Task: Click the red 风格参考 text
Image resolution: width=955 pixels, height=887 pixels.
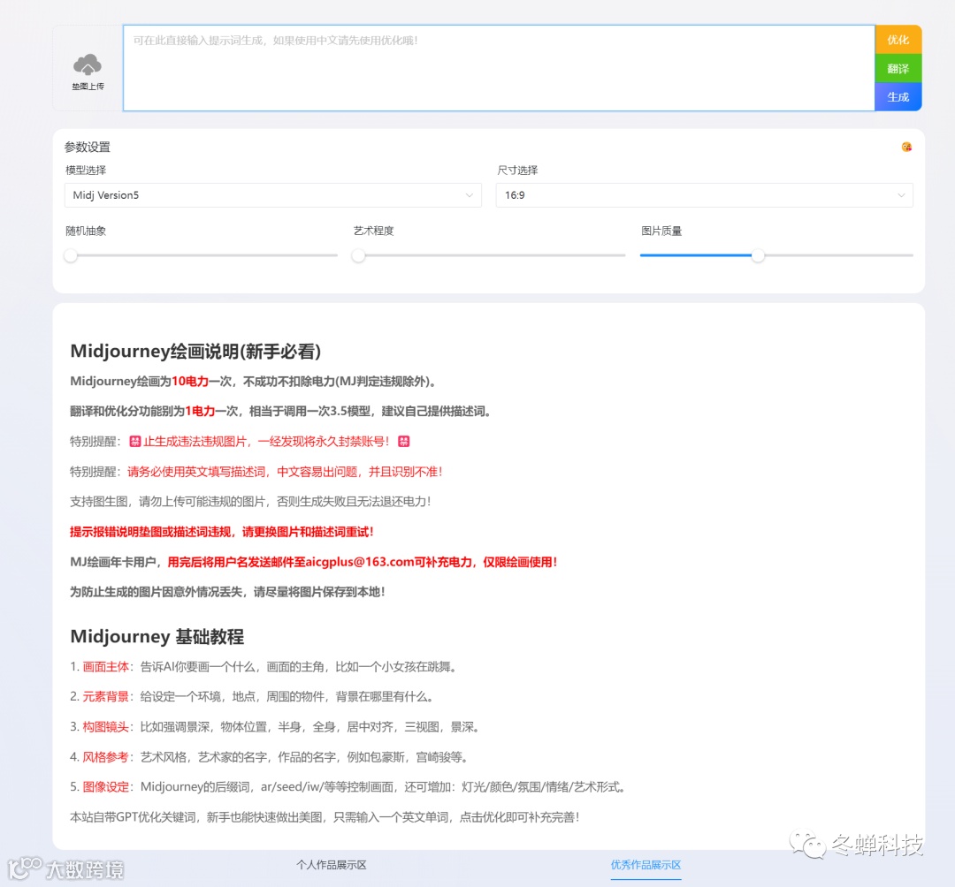Action: pyautogui.click(x=106, y=757)
